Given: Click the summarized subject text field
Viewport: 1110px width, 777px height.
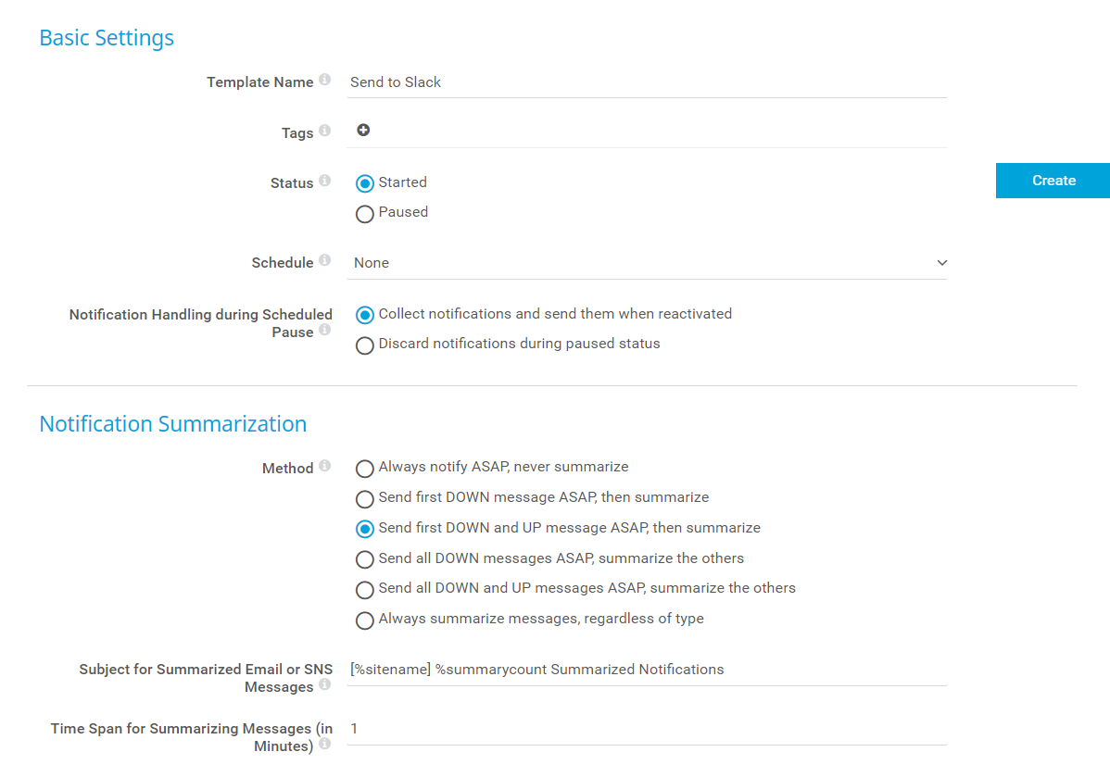Looking at the screenshot, I should (647, 670).
